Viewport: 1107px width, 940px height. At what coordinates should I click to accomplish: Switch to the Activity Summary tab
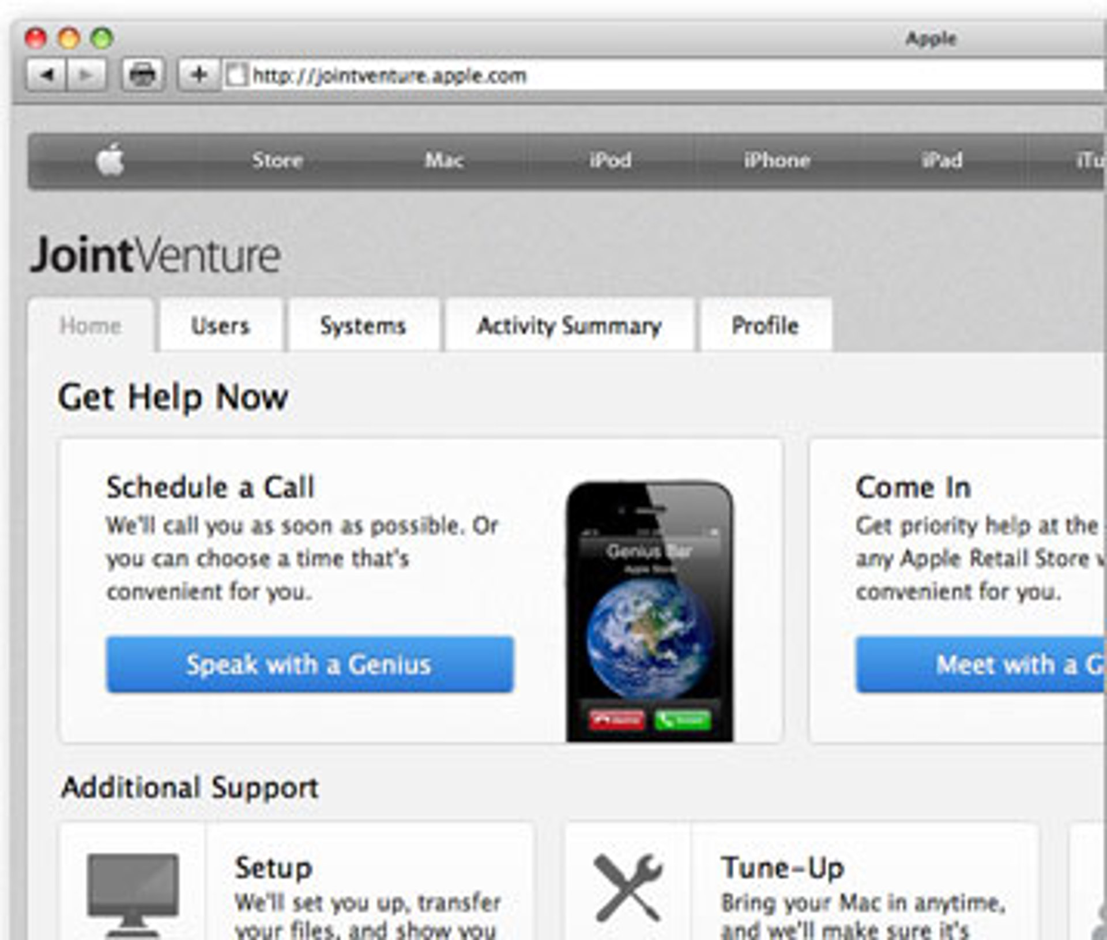[x=570, y=325]
